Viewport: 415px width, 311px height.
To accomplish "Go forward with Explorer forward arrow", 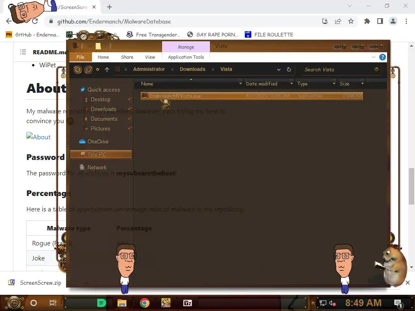I will pyautogui.click(x=88, y=70).
